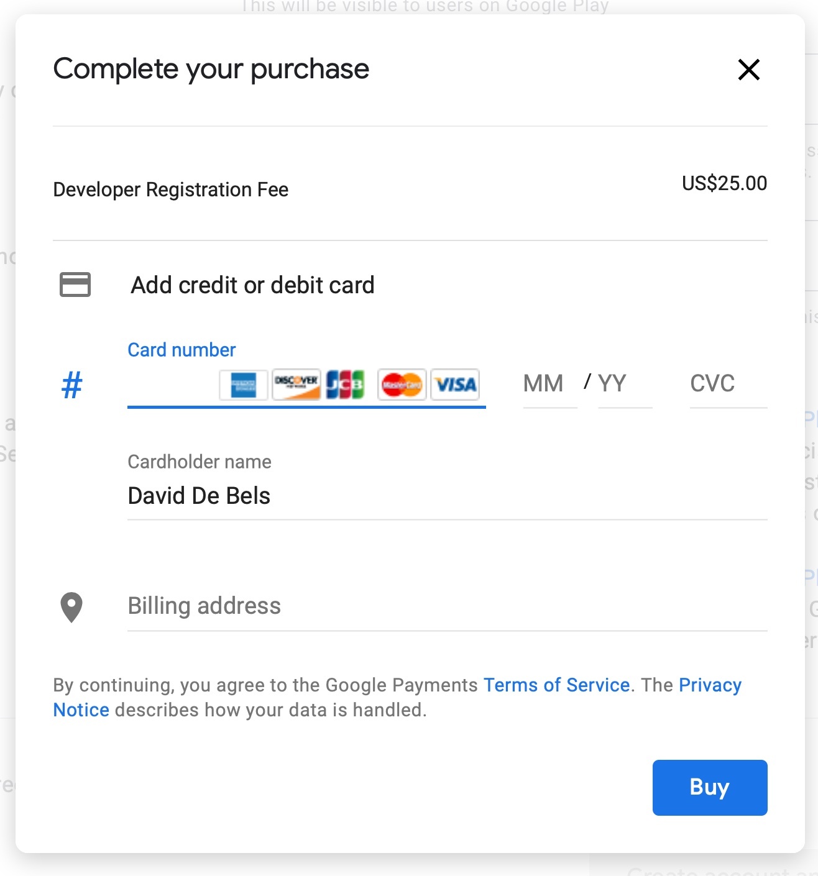Click the blue hash card number icon
818x876 pixels.
click(x=72, y=385)
